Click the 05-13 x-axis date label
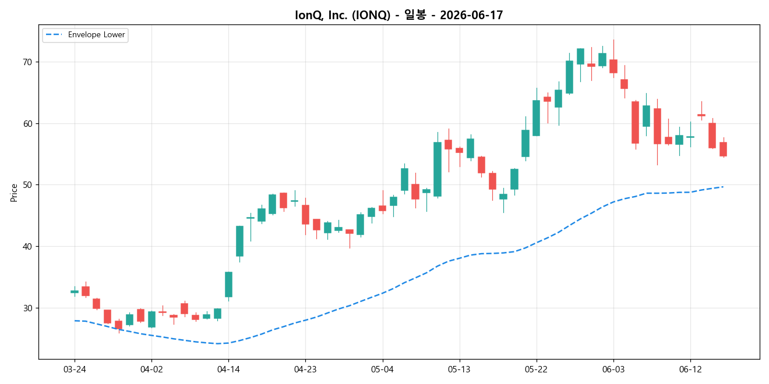 (459, 369)
